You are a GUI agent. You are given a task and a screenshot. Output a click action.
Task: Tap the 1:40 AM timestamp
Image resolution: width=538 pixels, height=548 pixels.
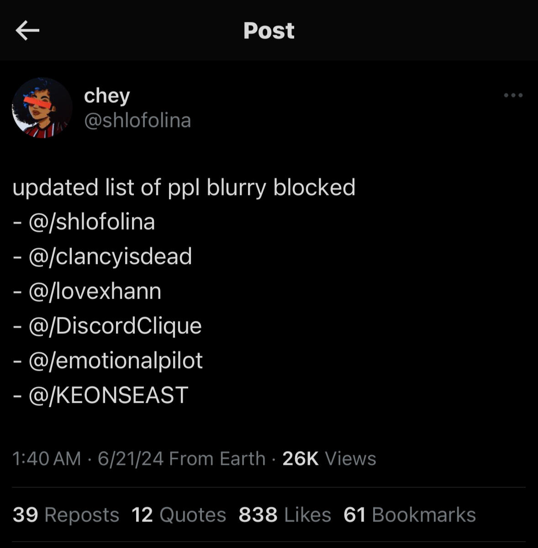(x=47, y=458)
